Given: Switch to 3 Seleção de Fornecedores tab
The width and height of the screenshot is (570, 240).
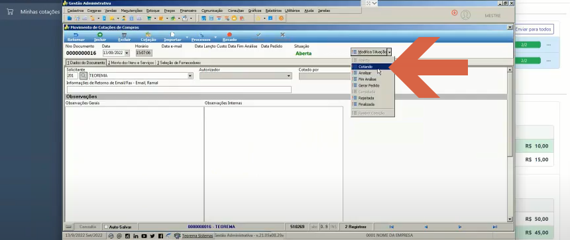Looking at the screenshot, I should [x=179, y=63].
